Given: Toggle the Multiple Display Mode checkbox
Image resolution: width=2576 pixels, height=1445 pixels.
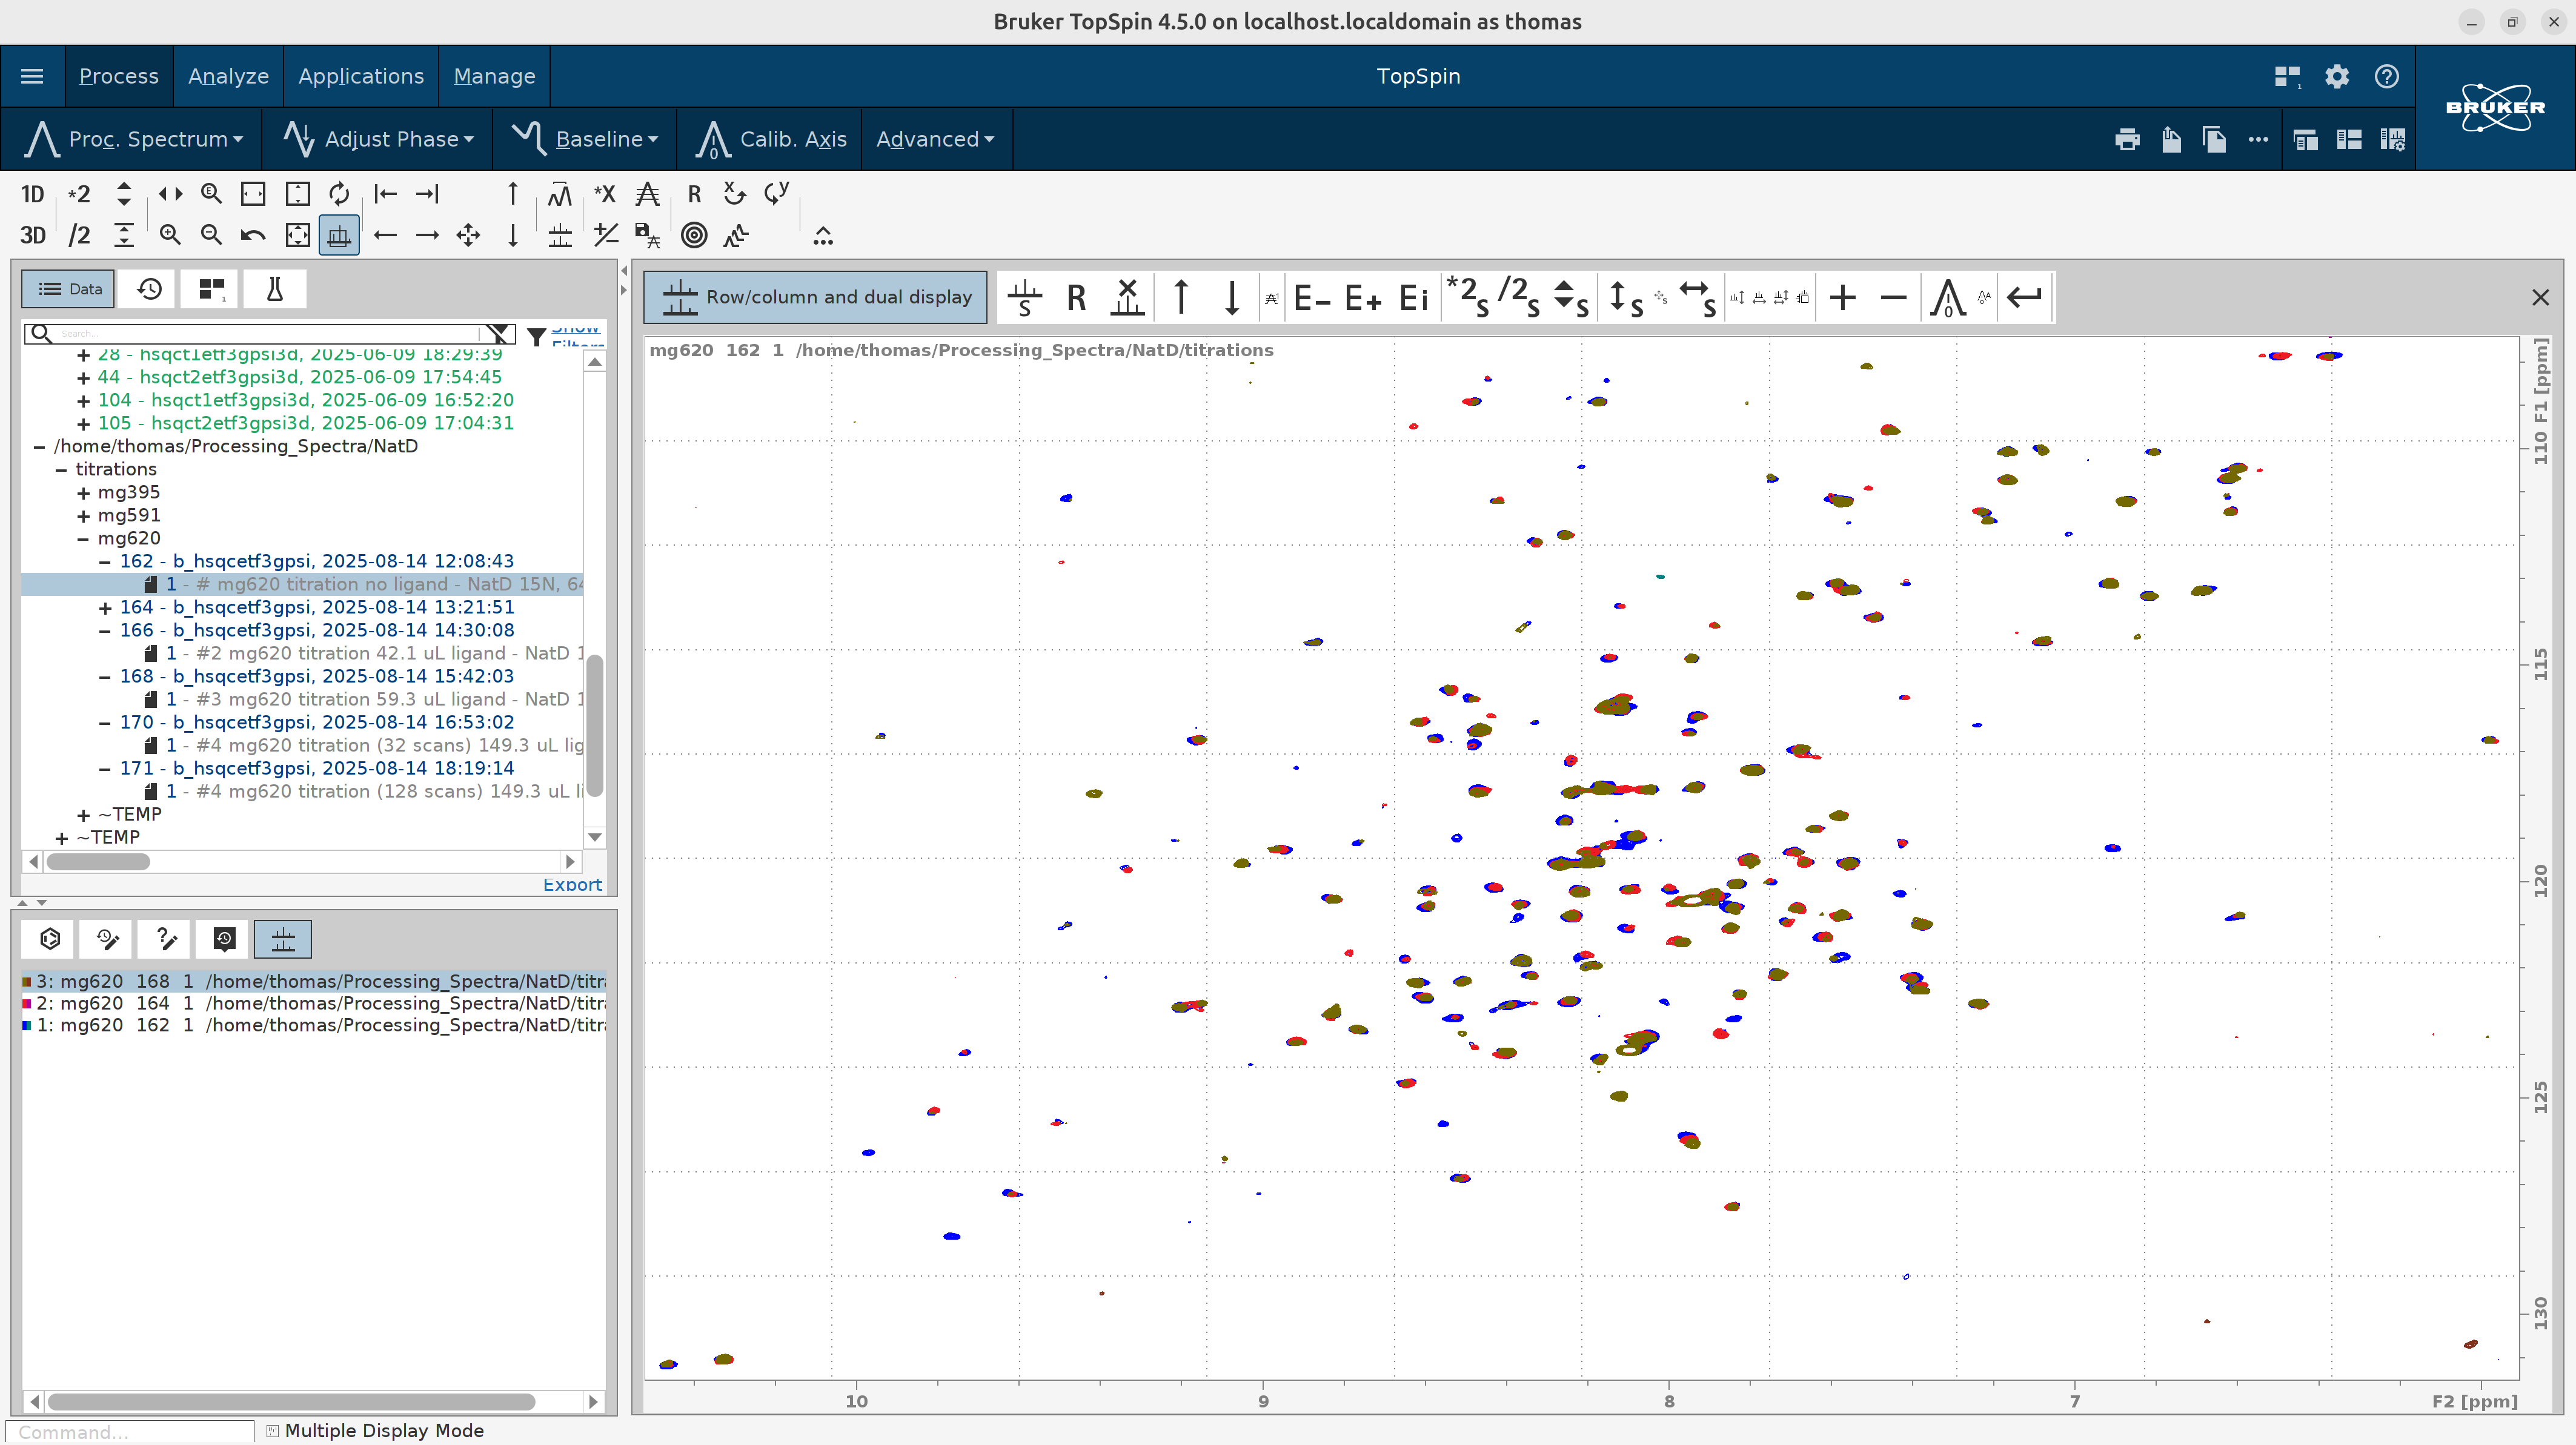Looking at the screenshot, I should (272, 1431).
